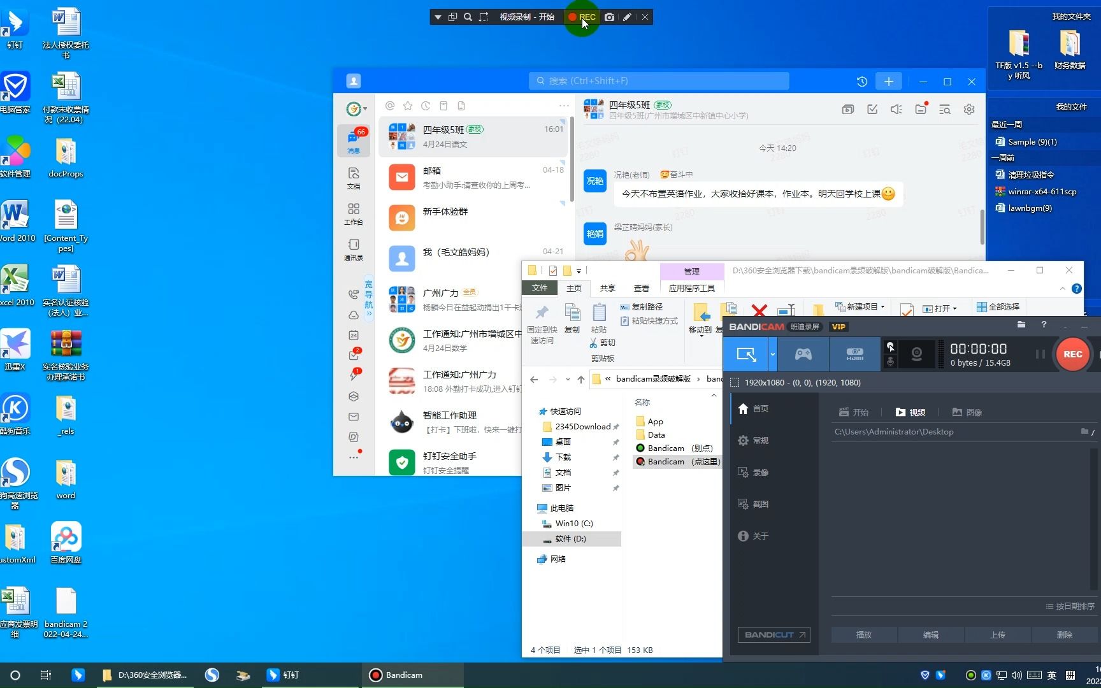Click the Bandicam taskbar button
The width and height of the screenshot is (1101, 688).
coord(413,675)
